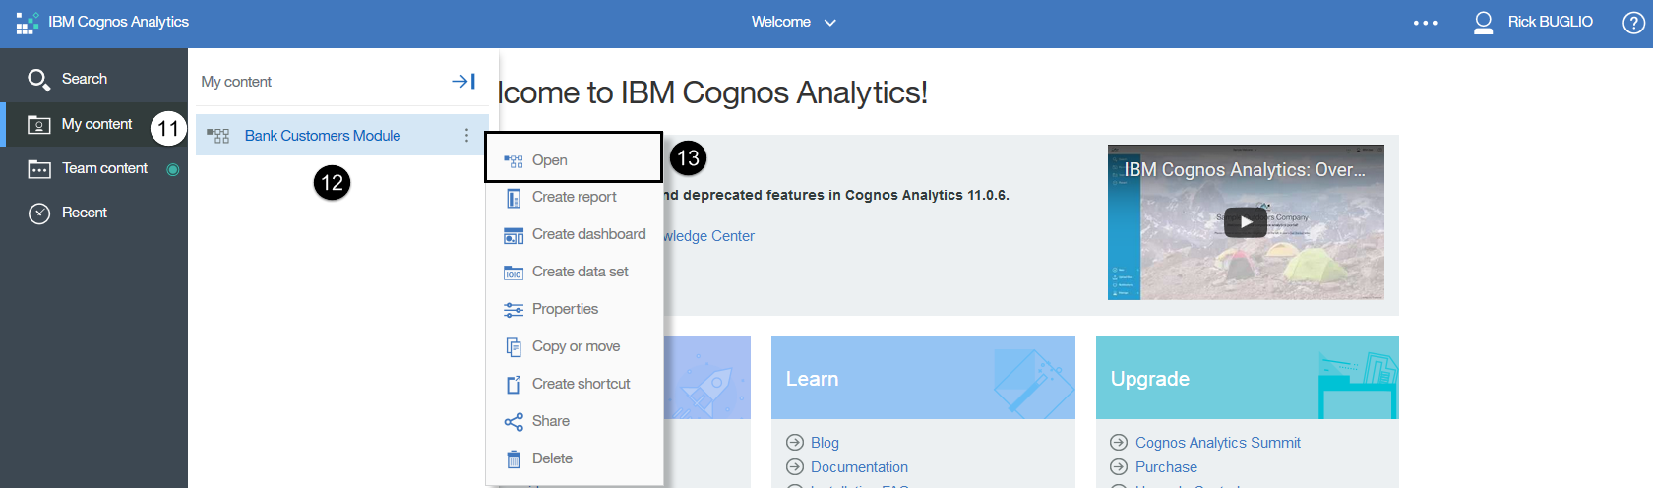Click the arrow icon beside Cognos Analytics Summit

[1119, 443]
